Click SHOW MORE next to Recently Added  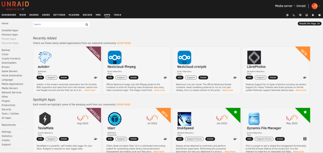(x=124, y=43)
